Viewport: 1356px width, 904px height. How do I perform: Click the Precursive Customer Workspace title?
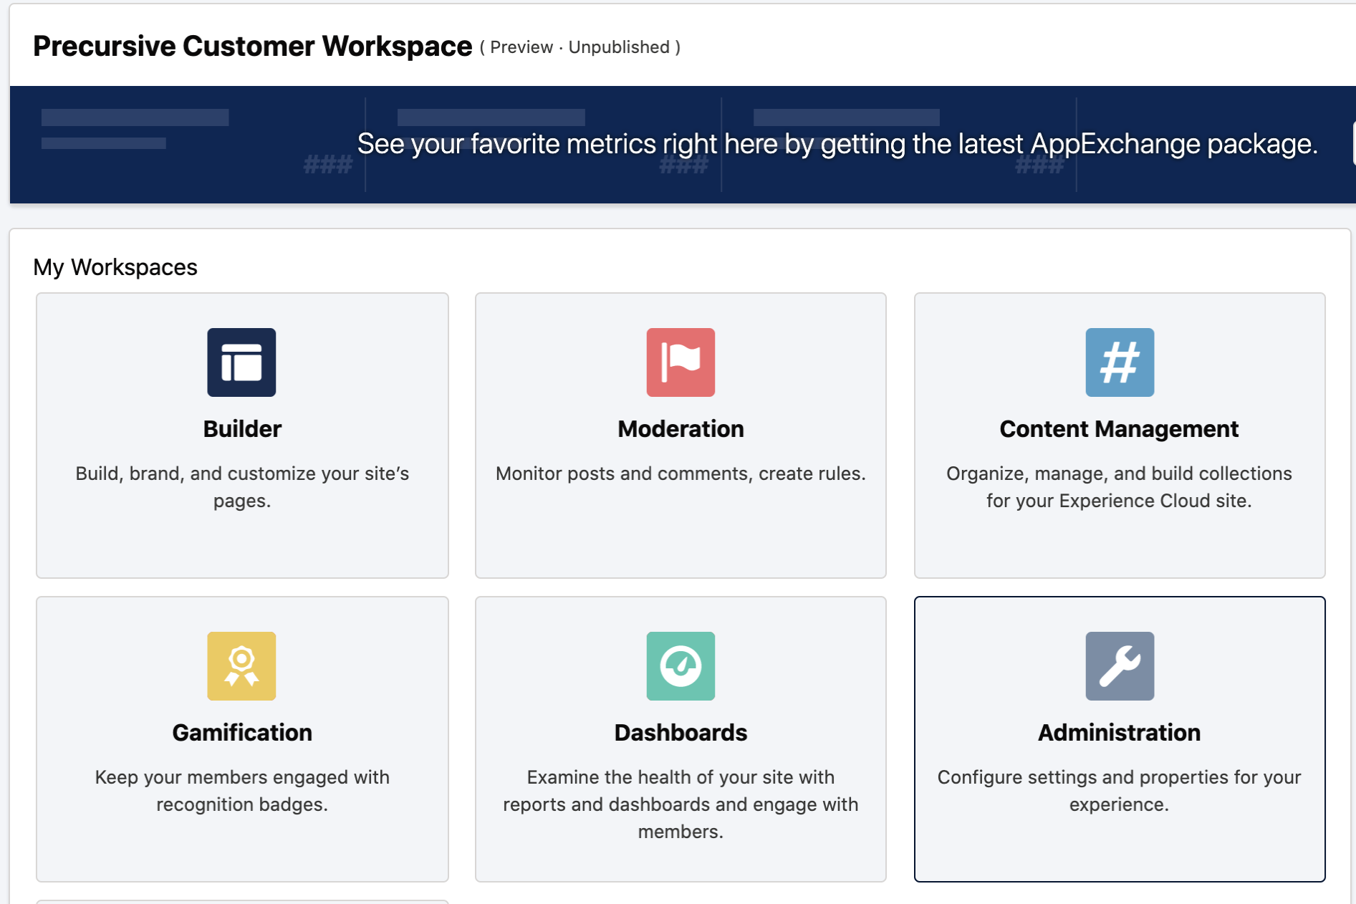(x=253, y=47)
